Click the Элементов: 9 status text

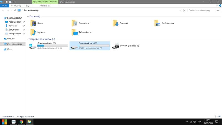click(8, 117)
